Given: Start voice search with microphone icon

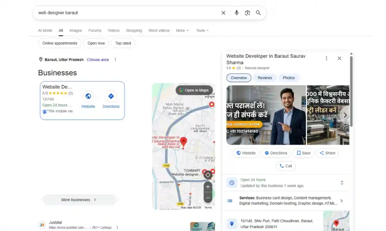Looking at the screenshot, I should click(x=237, y=13).
